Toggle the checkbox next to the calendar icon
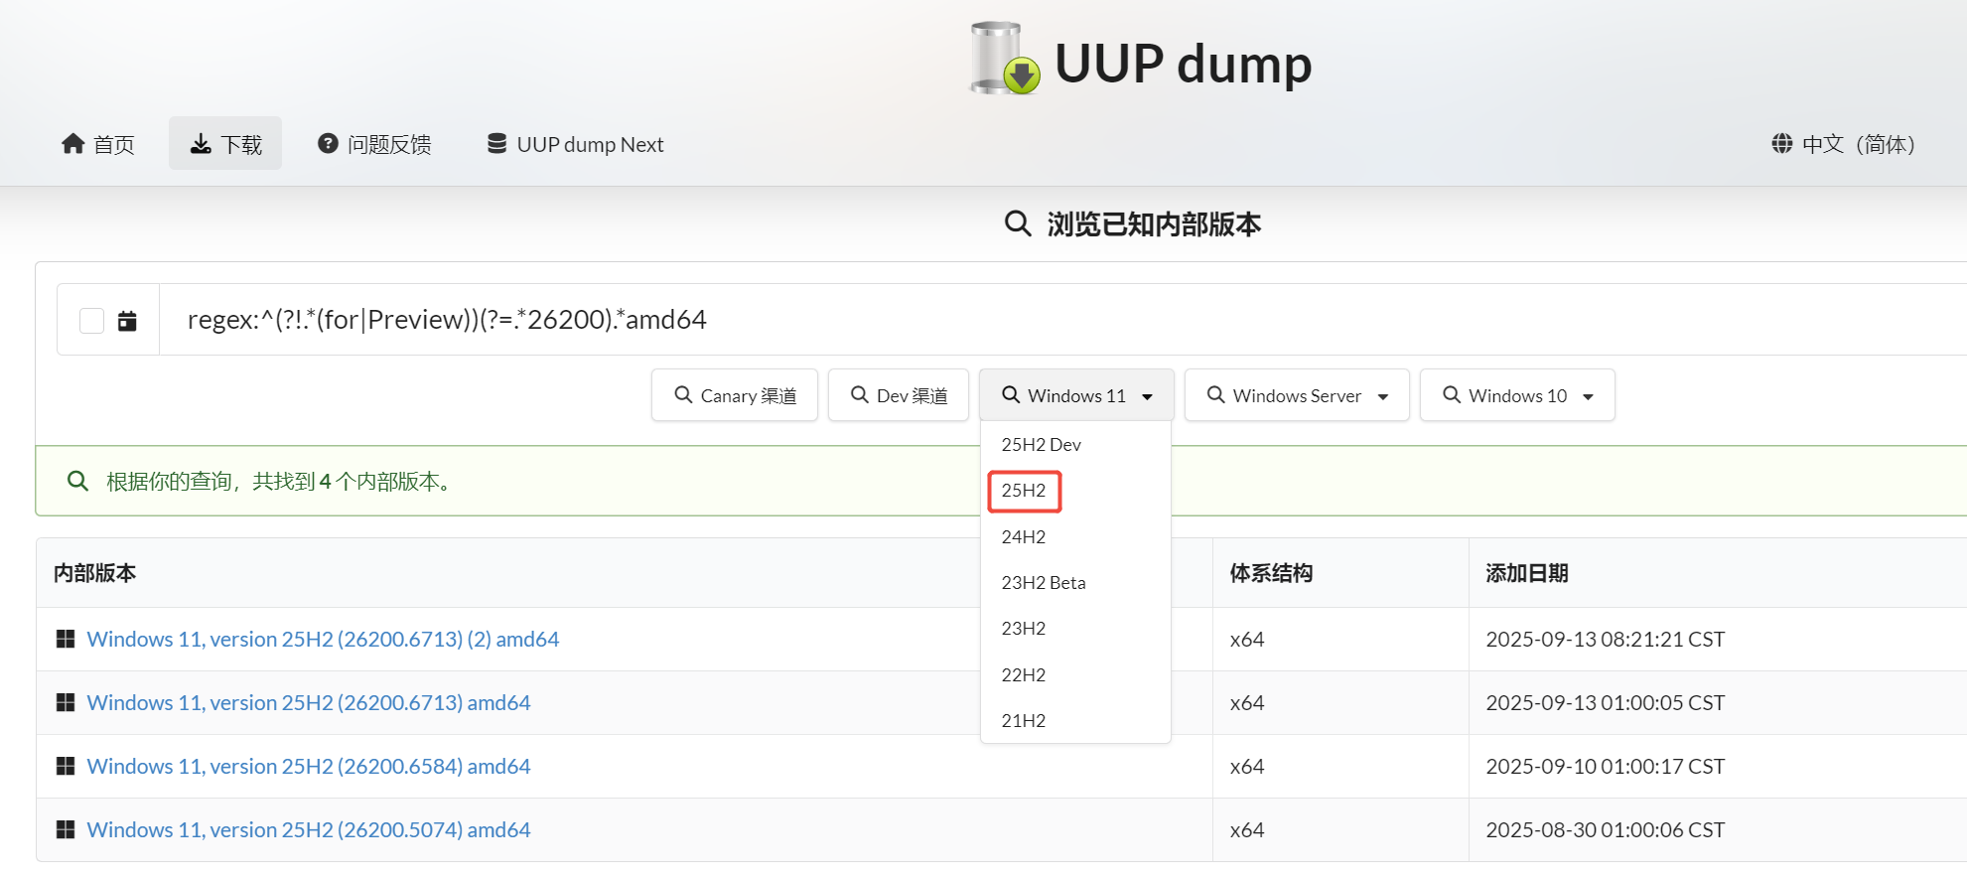This screenshot has height=879, width=1967. click(x=91, y=321)
